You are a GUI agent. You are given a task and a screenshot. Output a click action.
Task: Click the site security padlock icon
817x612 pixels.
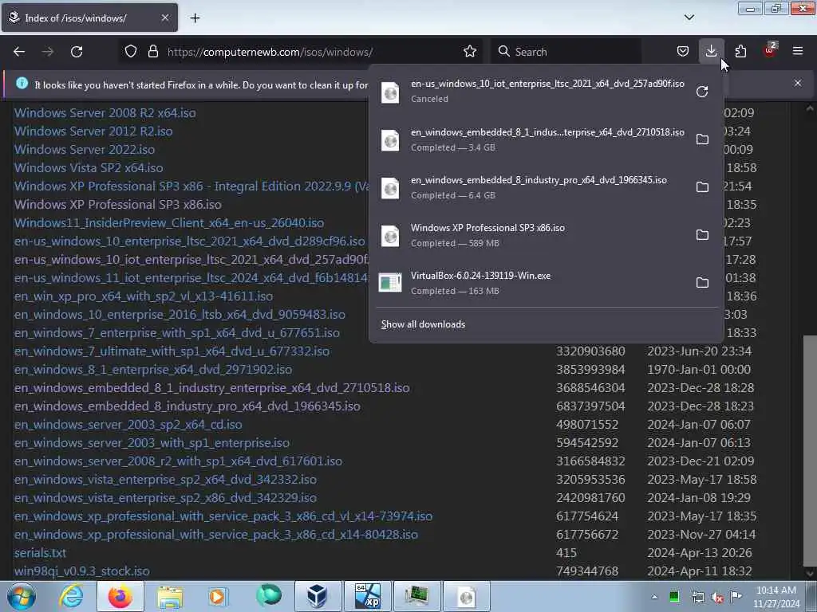(152, 52)
